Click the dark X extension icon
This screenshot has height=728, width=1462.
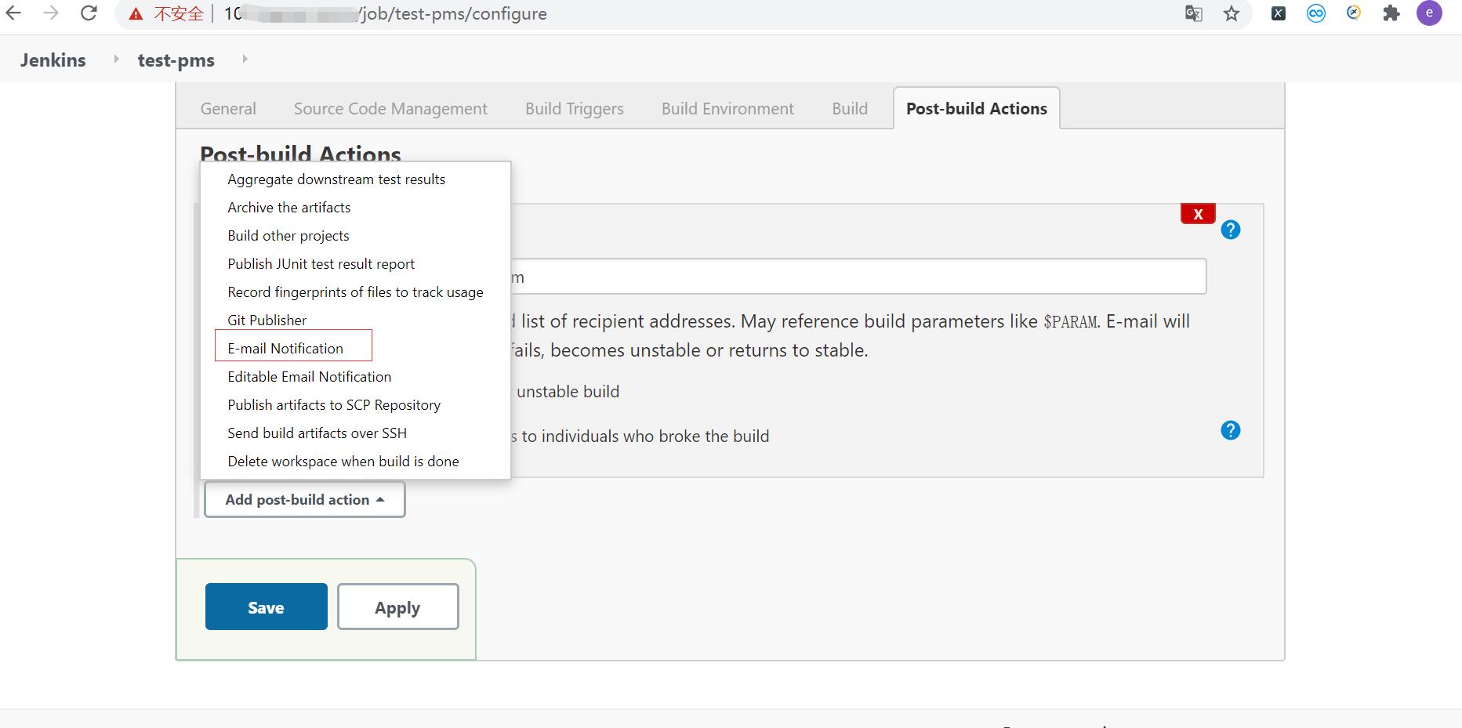point(1277,13)
